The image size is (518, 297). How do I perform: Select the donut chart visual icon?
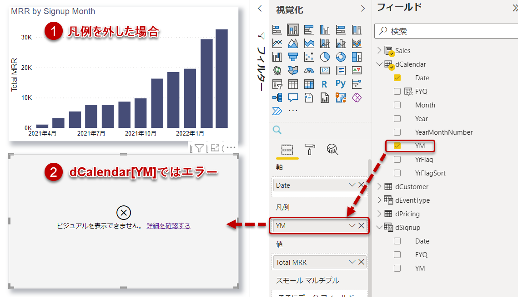341,57
